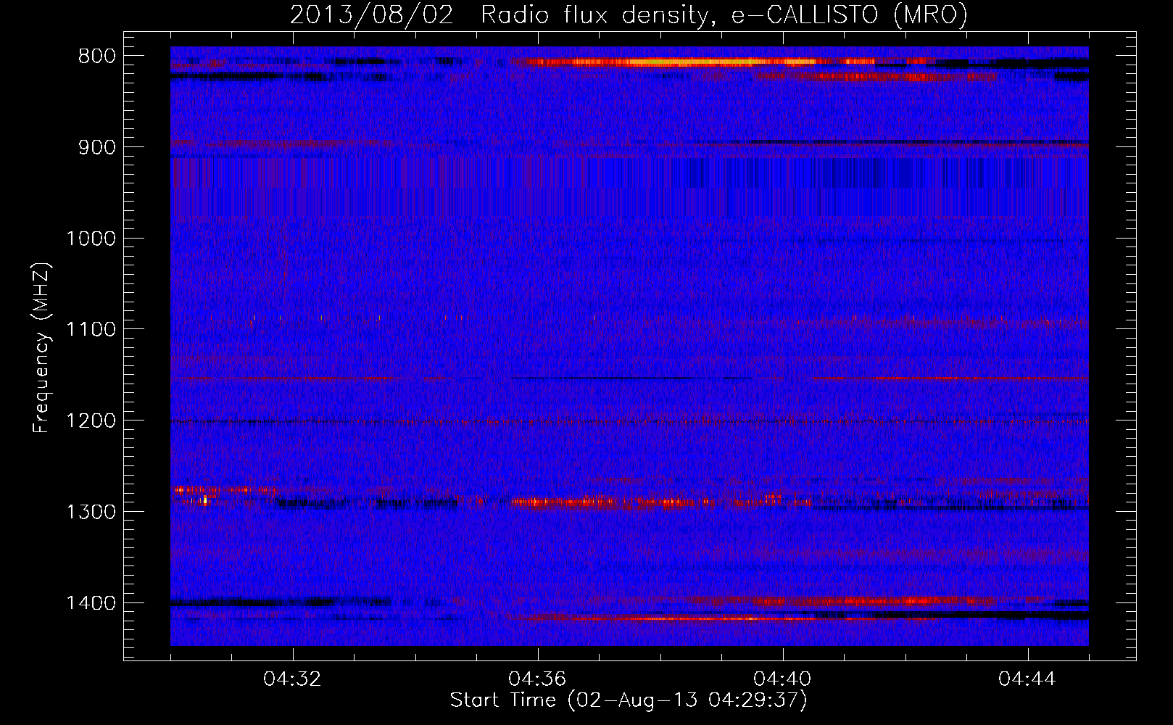The image size is (1173, 725).
Task: Select the 1200 frequency tick label
Action: click(91, 421)
